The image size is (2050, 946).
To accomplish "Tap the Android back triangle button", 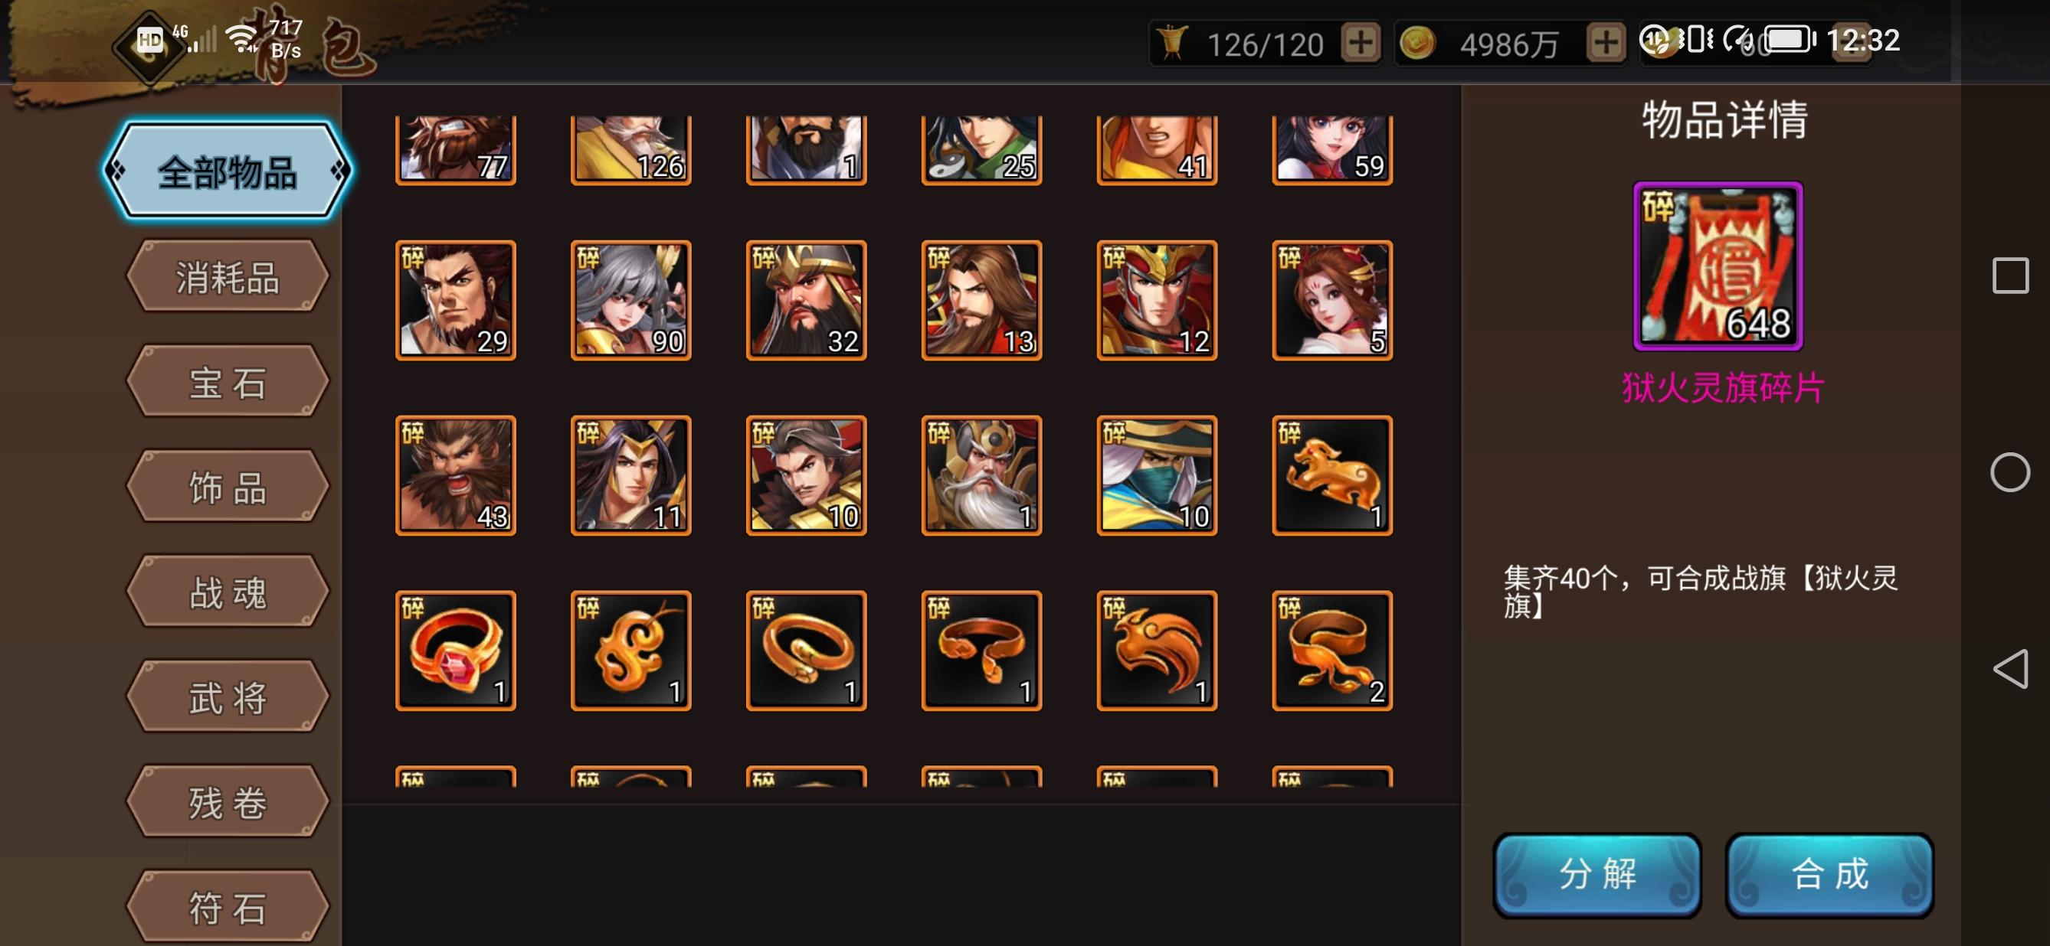I will (2010, 669).
